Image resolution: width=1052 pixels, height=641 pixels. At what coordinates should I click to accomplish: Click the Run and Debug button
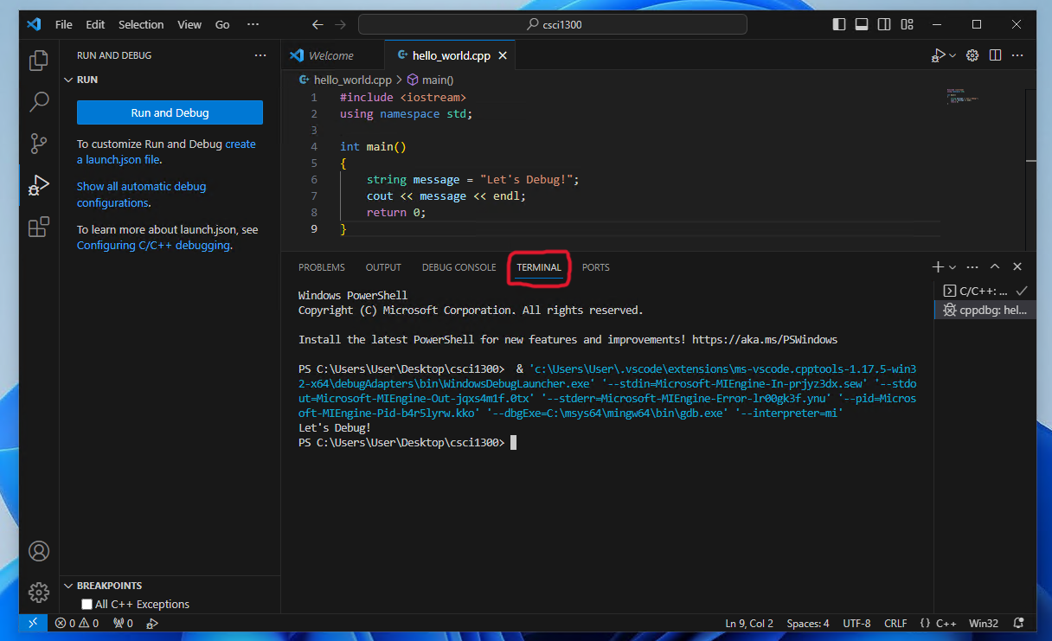[x=170, y=112]
